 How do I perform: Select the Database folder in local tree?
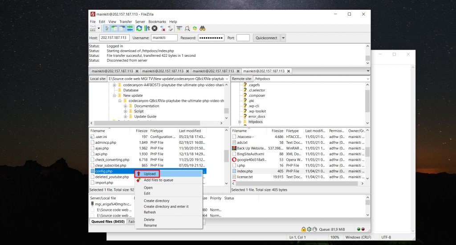point(130,90)
